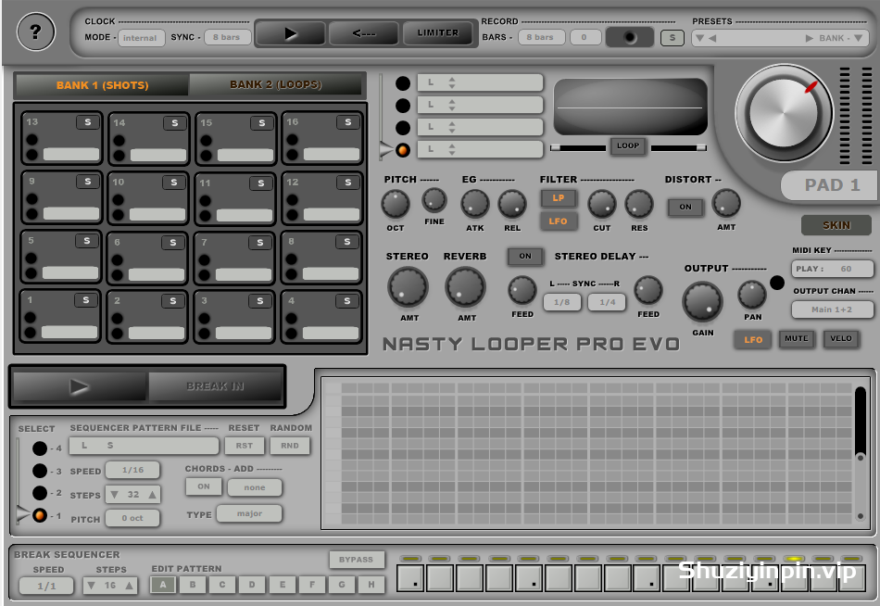Select sequencer pattern slot 4 radio
Viewport: 880px width, 606px height.
click(40, 448)
